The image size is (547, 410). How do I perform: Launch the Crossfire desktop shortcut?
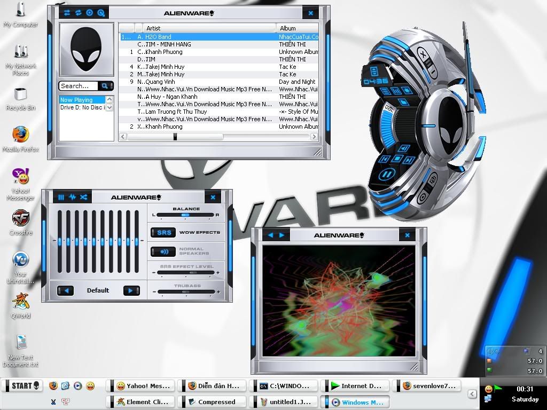(21, 223)
